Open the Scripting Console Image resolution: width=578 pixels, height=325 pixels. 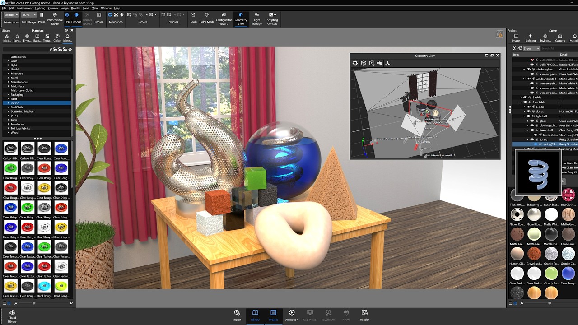pyautogui.click(x=272, y=18)
